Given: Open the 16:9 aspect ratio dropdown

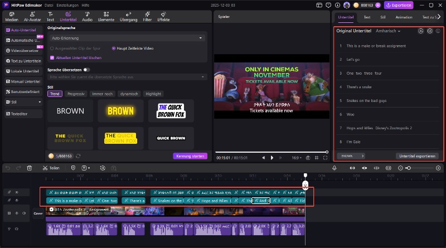Looking at the screenshot, I should 297,158.
